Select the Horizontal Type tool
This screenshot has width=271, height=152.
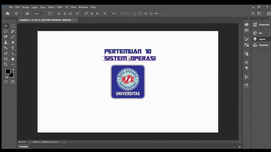(x=13, y=48)
